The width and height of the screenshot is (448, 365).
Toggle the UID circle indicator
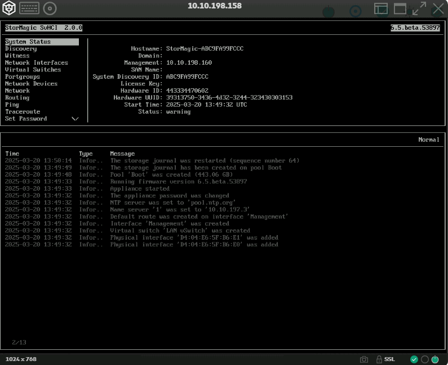tap(425, 359)
